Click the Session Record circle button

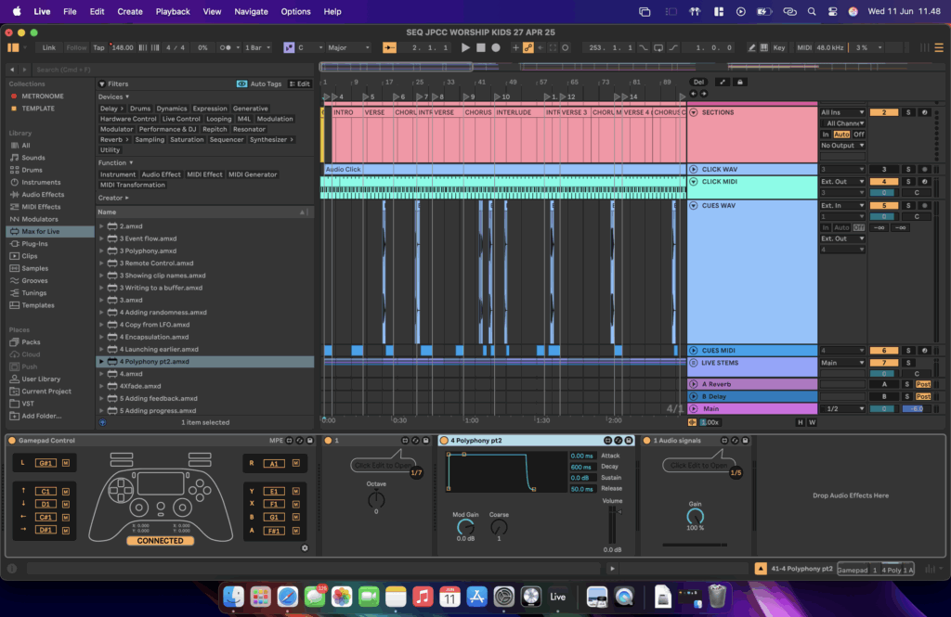click(565, 47)
